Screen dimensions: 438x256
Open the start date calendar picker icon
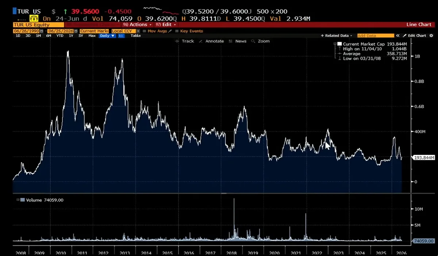41,31
